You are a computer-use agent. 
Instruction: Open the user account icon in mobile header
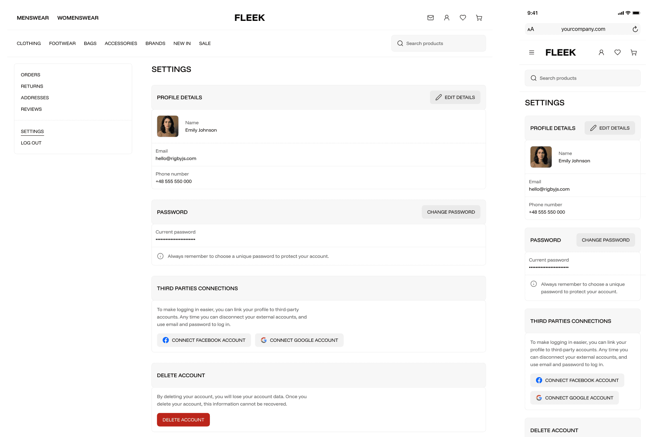[601, 53]
